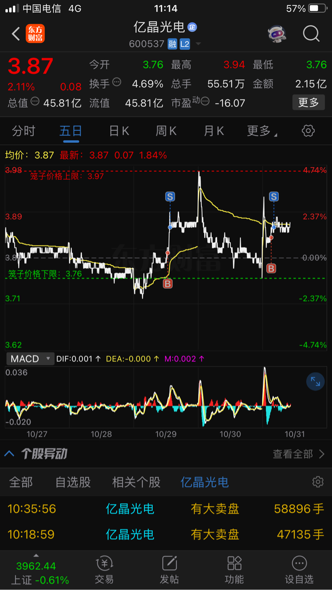The width and height of the screenshot is (332, 590).
Task: Tap the S sell marker near 10/31
Action: point(274,197)
